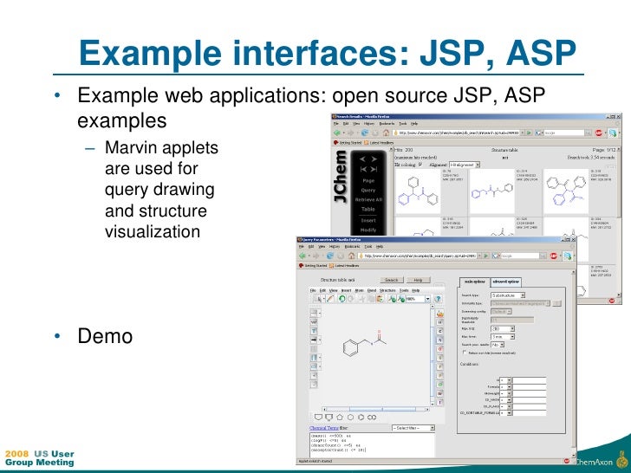Viewport: 631px width, 473px height.
Task: Toggle Hit coloring checkbox in Search Results
Action: (420, 165)
